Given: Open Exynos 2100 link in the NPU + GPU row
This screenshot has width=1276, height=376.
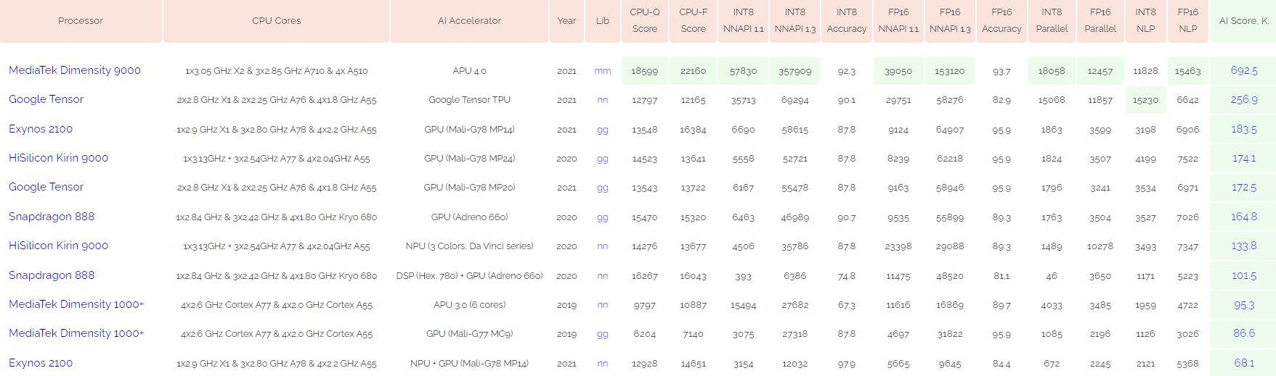Looking at the screenshot, I should (x=41, y=363).
